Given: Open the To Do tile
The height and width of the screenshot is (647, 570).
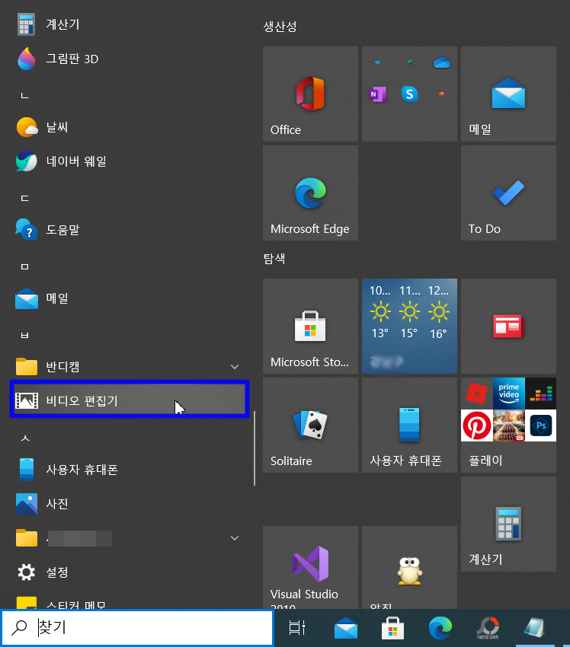Looking at the screenshot, I should click(508, 193).
